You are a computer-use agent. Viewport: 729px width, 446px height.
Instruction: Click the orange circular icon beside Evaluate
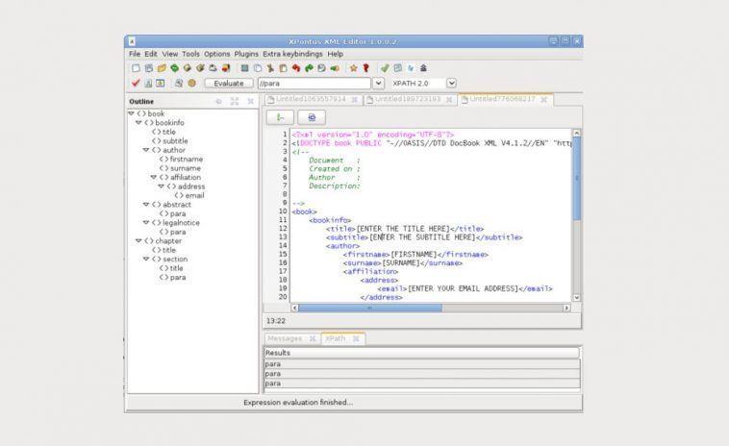tap(191, 84)
